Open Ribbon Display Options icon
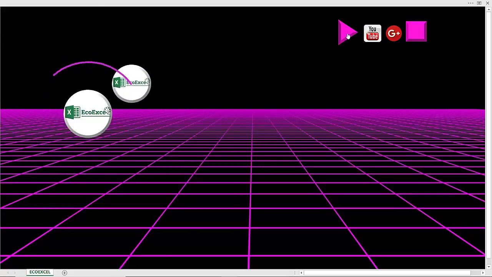This screenshot has height=277, width=492. [x=479, y=3]
